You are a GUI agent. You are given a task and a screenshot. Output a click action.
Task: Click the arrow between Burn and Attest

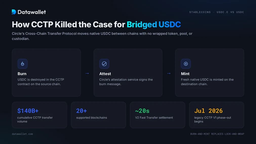(x=87, y=73)
